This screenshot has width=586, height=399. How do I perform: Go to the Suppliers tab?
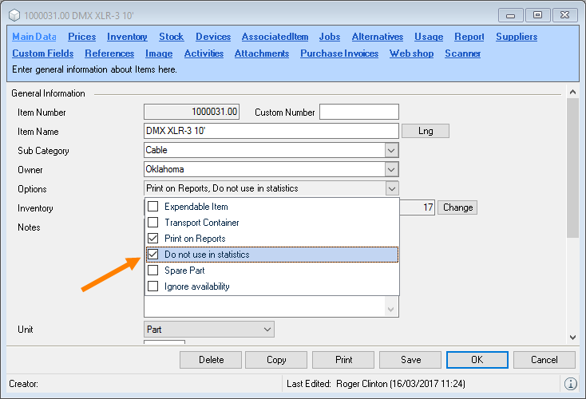click(x=516, y=37)
